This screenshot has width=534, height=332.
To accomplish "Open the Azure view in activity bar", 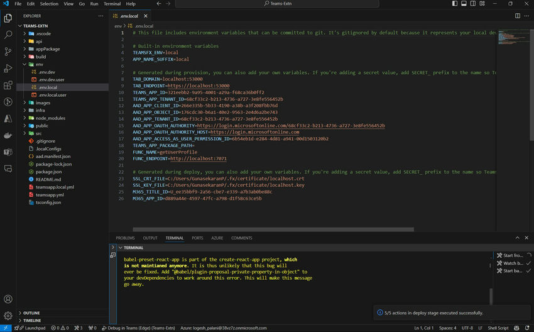I will click(x=8, y=118).
